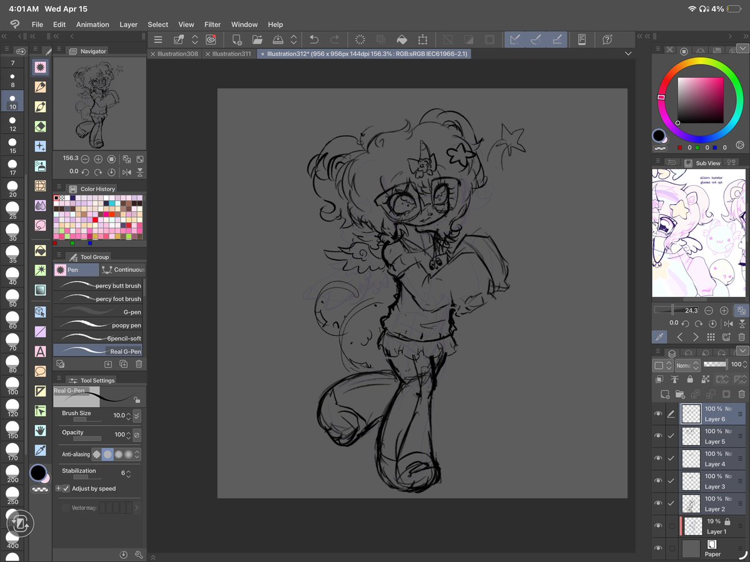Open Brush Size dynamics dropdown button
The height and width of the screenshot is (562, 750).
[137, 415]
